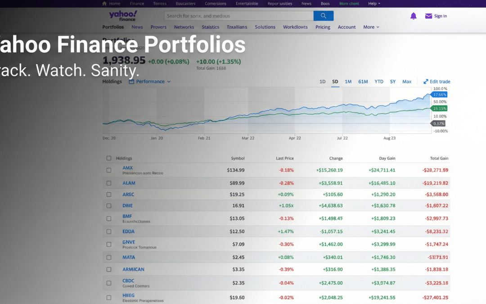Screen dimensions: 486x304
Task: Open the More navigation dropdown
Action: click(371, 27)
